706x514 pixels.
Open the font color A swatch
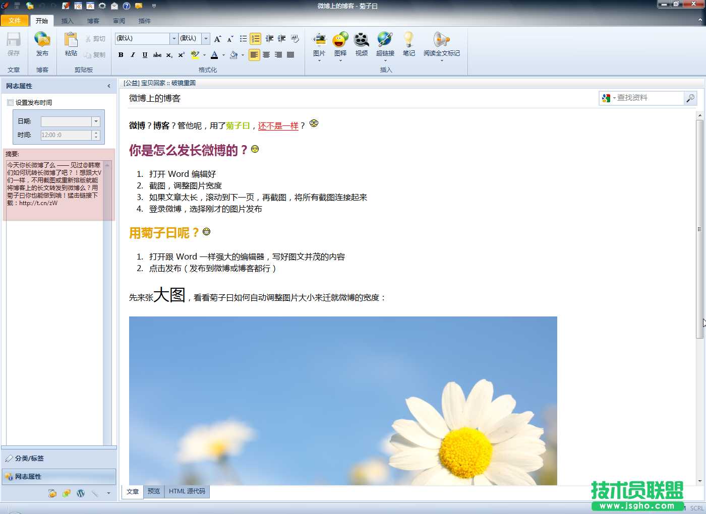pos(214,55)
